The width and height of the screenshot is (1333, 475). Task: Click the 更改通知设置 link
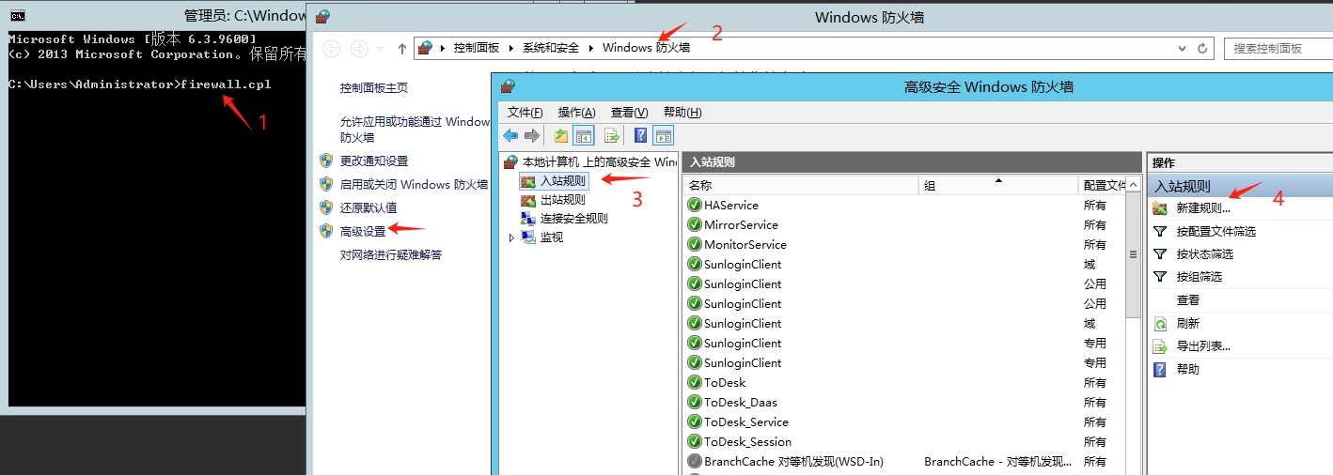(374, 161)
